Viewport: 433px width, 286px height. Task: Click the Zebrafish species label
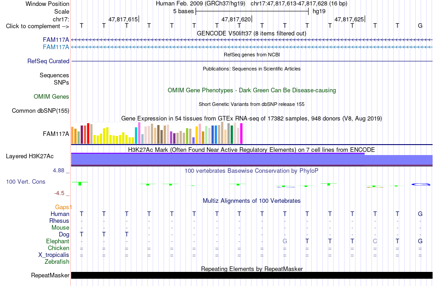click(57, 262)
